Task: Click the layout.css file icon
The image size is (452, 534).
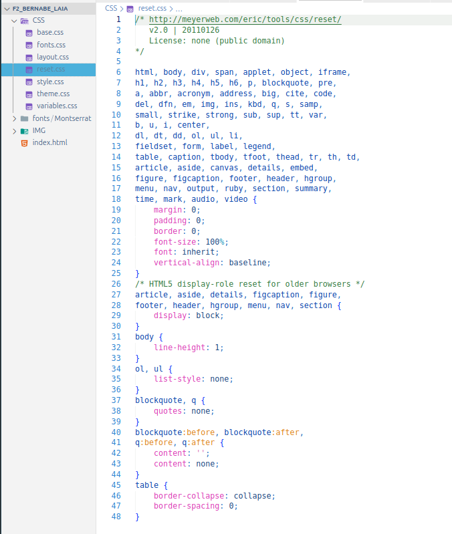Action: [29, 57]
